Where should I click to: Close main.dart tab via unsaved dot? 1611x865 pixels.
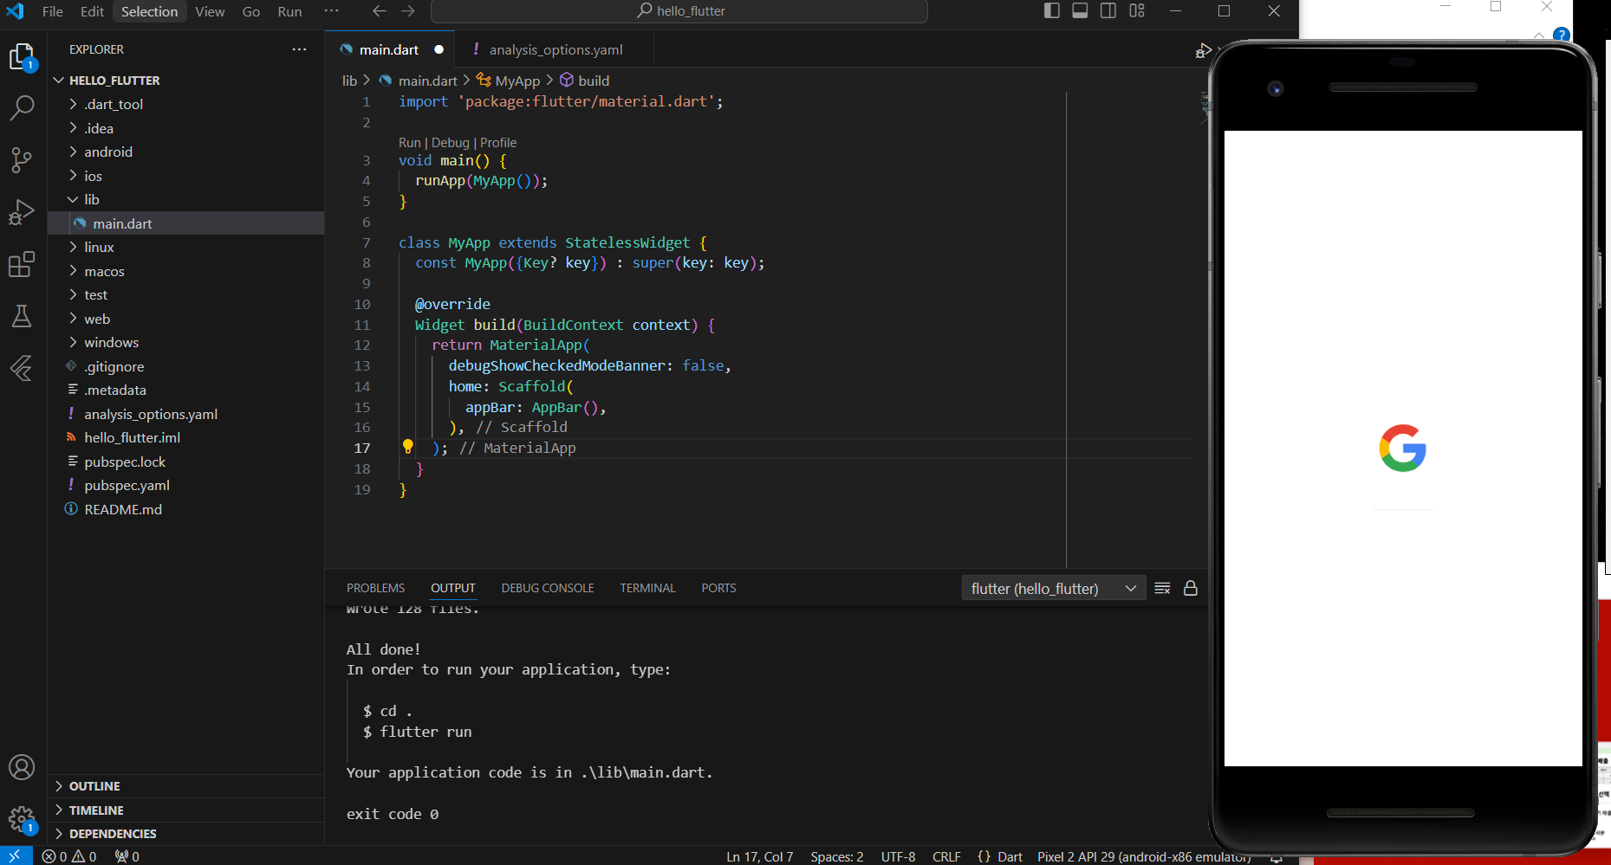point(438,49)
